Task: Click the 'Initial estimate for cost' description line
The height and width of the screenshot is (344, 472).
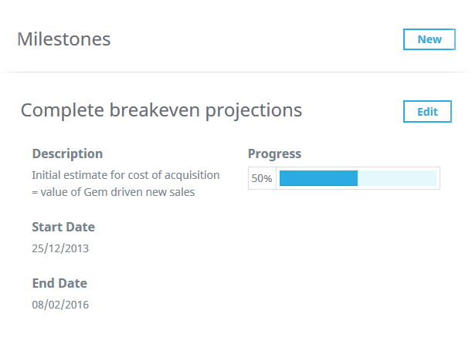Action: pyautogui.click(x=126, y=175)
